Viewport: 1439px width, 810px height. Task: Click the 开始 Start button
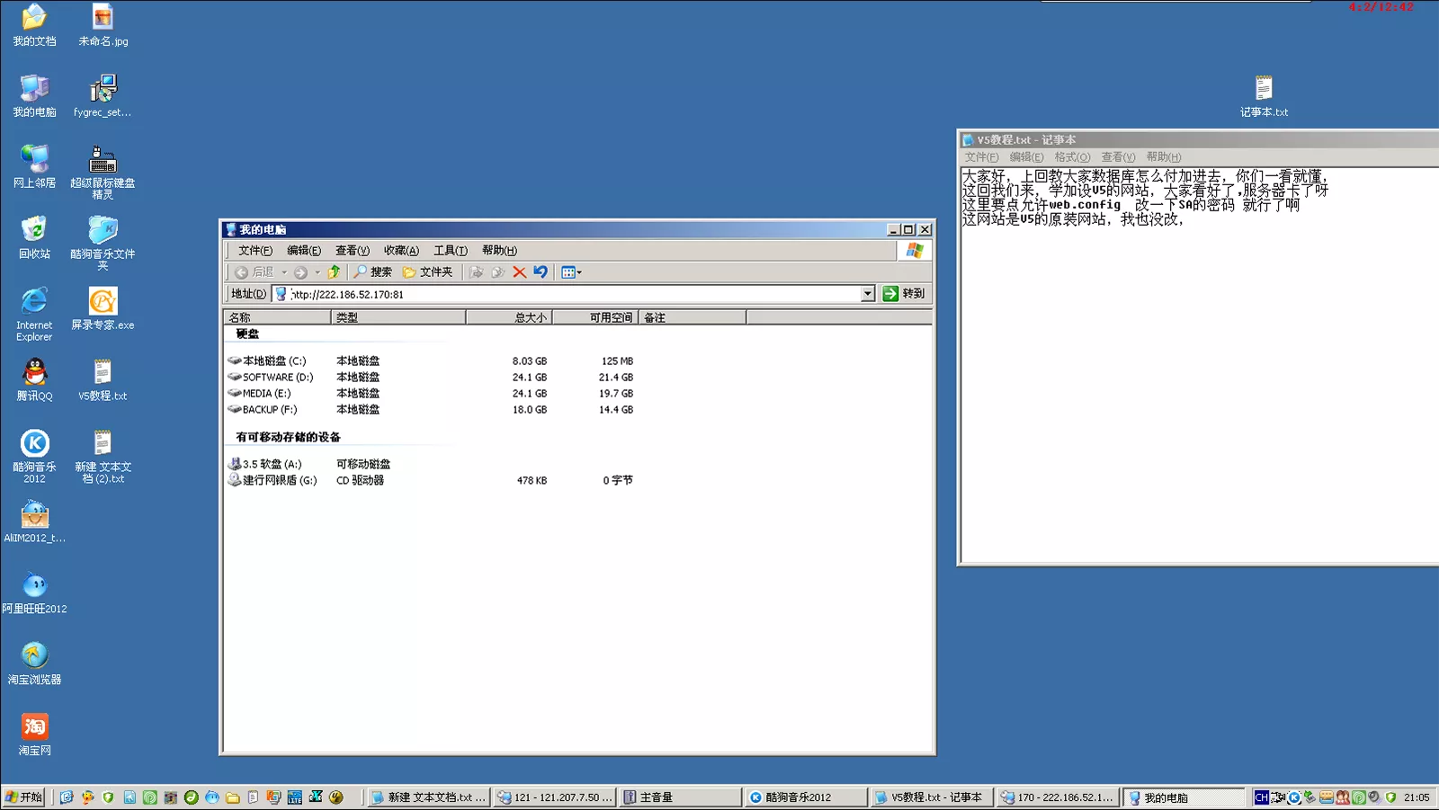click(x=24, y=797)
